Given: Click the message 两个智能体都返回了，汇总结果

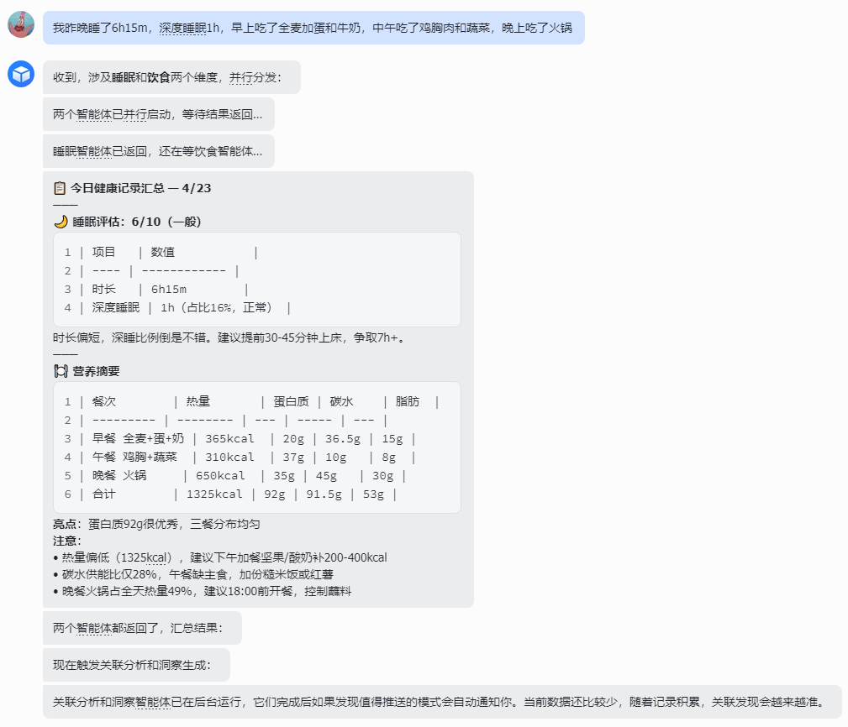Looking at the screenshot, I should point(142,628).
